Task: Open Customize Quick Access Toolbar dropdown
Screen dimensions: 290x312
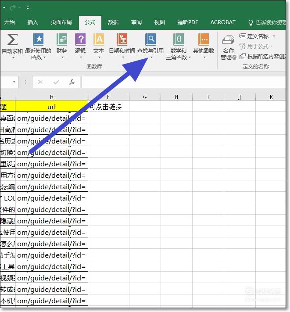Action: [x=28, y=8]
